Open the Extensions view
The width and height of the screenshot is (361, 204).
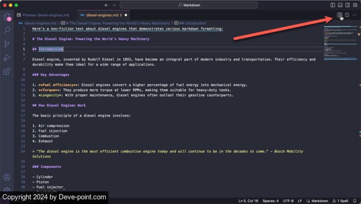coord(7,71)
